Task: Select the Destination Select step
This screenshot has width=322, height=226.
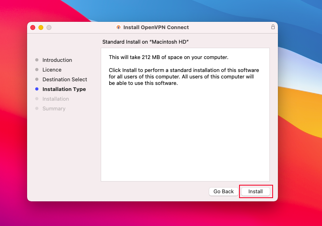Action: tap(65, 79)
